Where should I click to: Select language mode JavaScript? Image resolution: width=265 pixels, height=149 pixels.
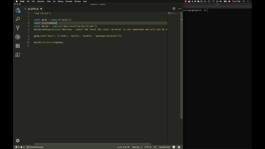pyautogui.click(x=164, y=147)
